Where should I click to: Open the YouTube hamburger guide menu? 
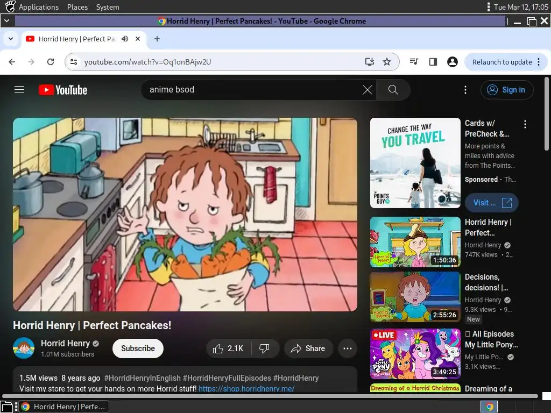point(19,90)
